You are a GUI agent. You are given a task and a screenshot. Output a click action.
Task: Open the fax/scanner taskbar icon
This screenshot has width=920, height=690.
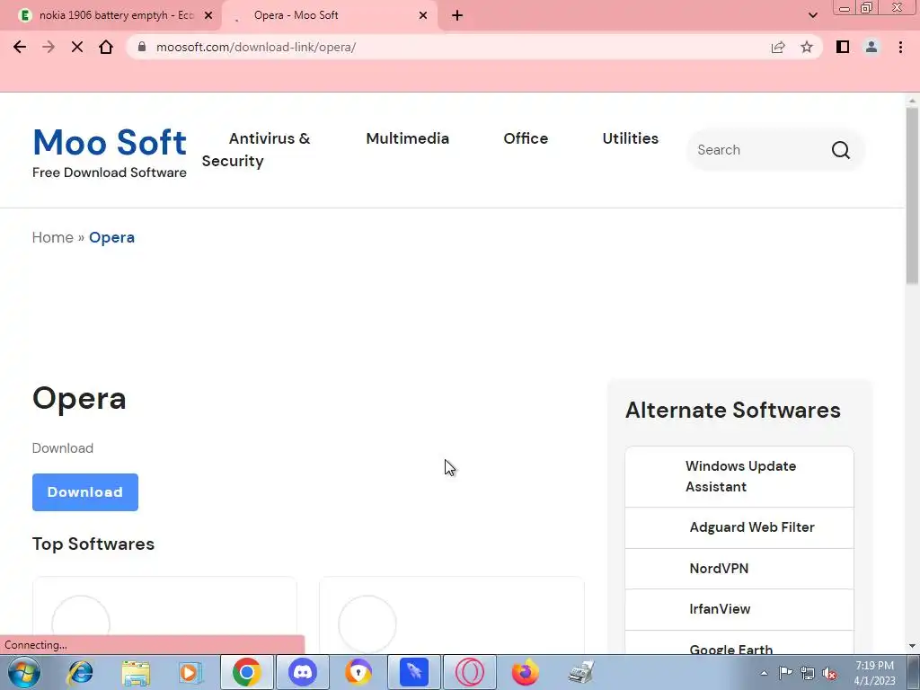[581, 672]
